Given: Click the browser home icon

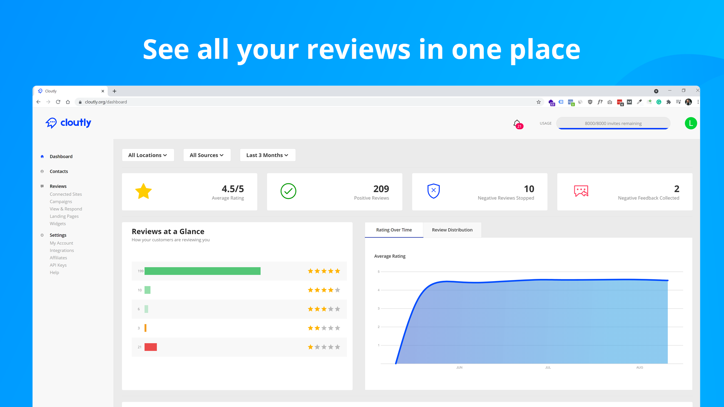Looking at the screenshot, I should 68,102.
